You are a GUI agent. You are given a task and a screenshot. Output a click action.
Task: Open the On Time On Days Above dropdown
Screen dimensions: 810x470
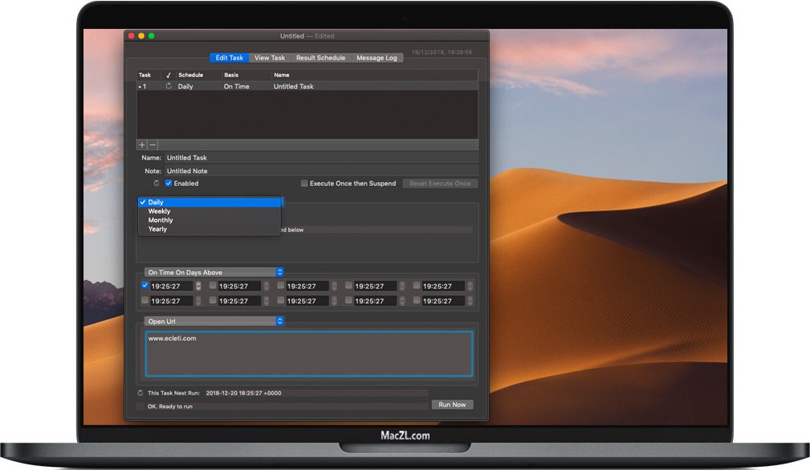[x=213, y=272]
